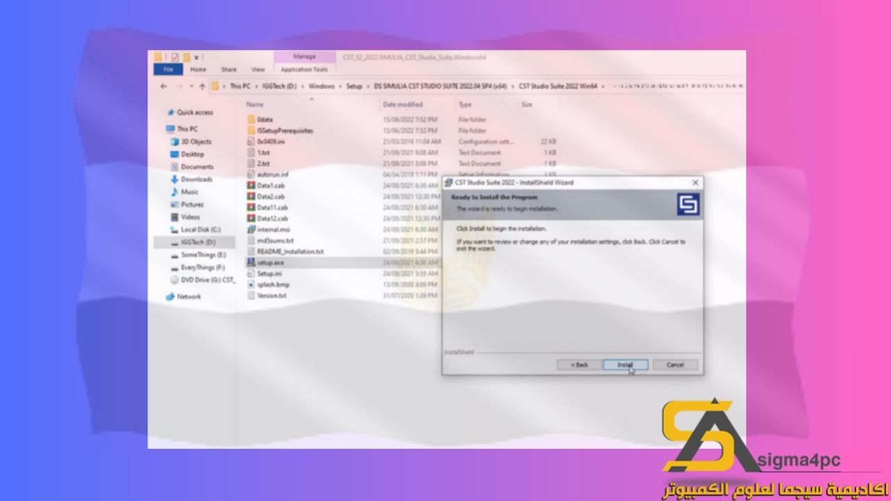The height and width of the screenshot is (501, 891).
Task: Click 'DS SIMULIA CST STUDIO SUITE 2022.04 SP4' breadcrumb
Action: (x=441, y=86)
